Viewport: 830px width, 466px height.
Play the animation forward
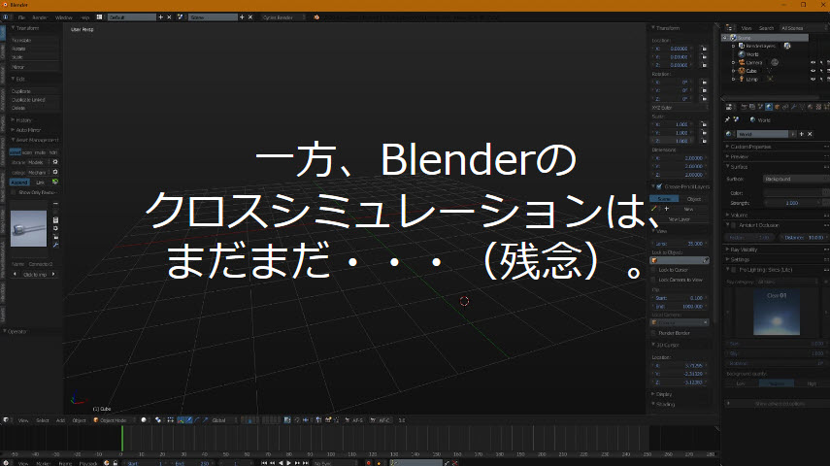[x=288, y=463]
